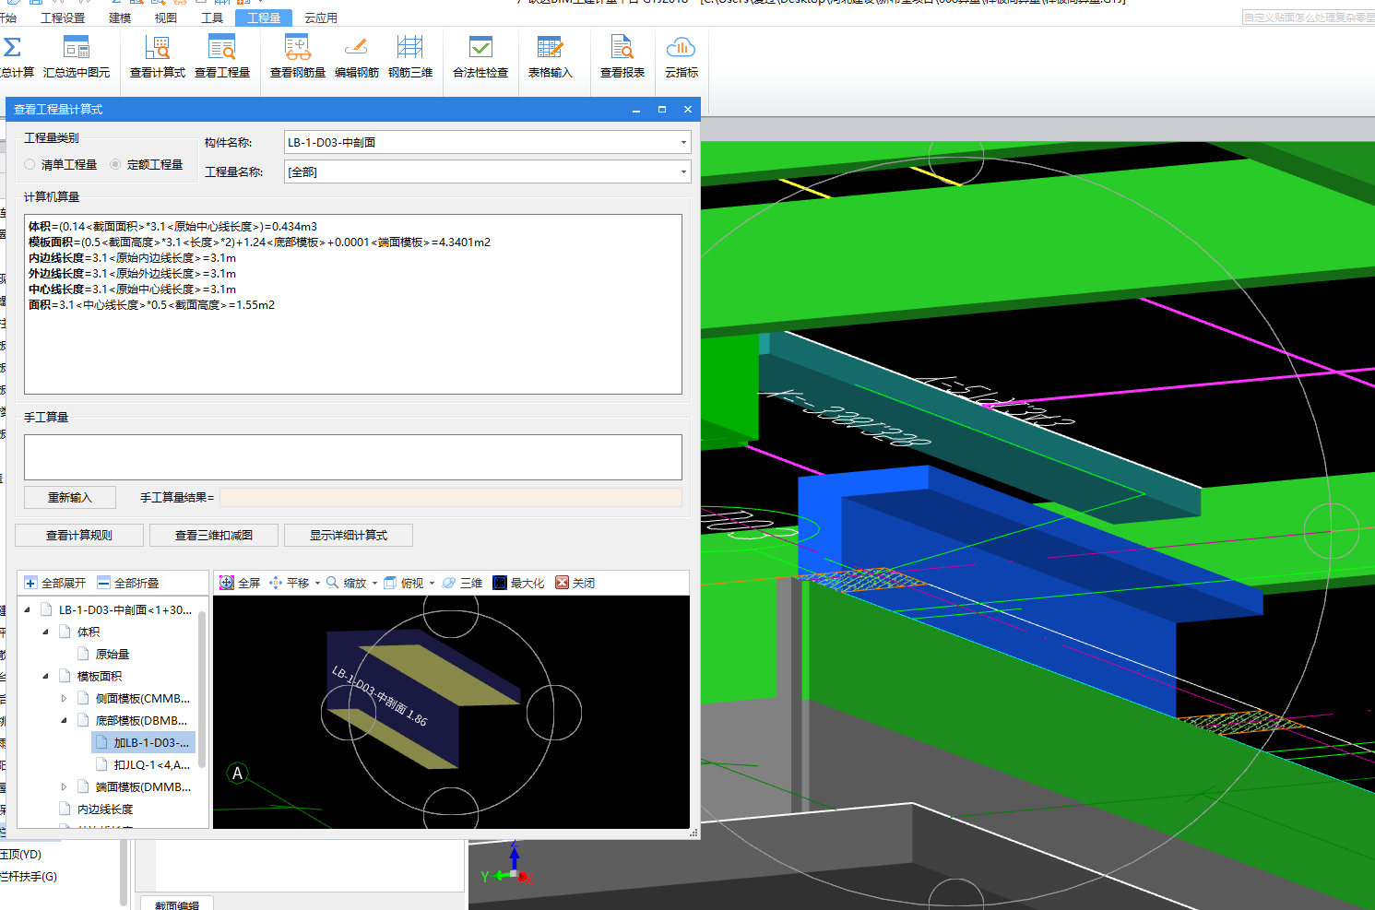
Task: Click the 截面编辑 button at the bottom
Action: (x=176, y=904)
